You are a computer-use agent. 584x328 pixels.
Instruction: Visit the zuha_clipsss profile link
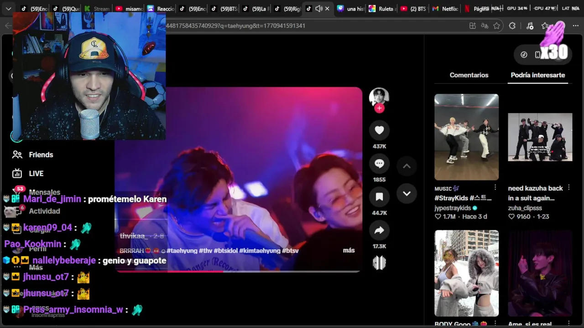pyautogui.click(x=525, y=208)
